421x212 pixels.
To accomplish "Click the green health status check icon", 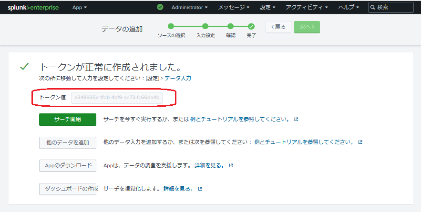I will click(x=160, y=7).
